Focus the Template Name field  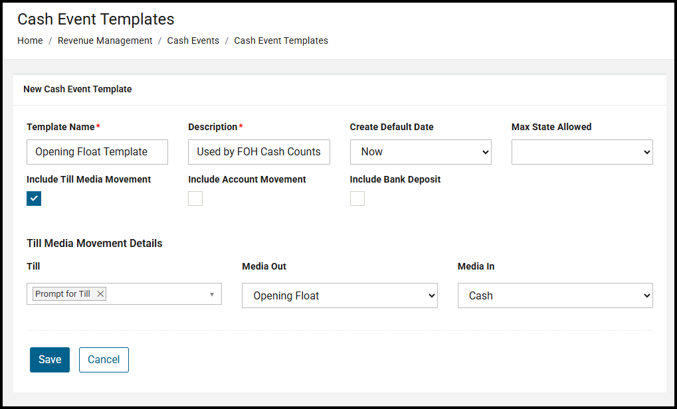point(97,152)
